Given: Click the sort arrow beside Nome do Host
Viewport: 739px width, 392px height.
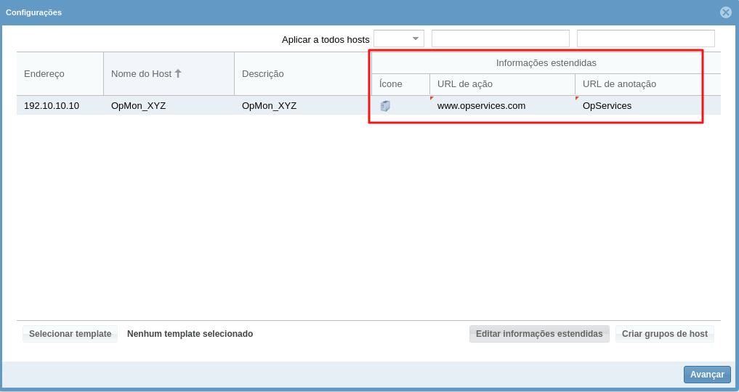Looking at the screenshot, I should click(178, 73).
